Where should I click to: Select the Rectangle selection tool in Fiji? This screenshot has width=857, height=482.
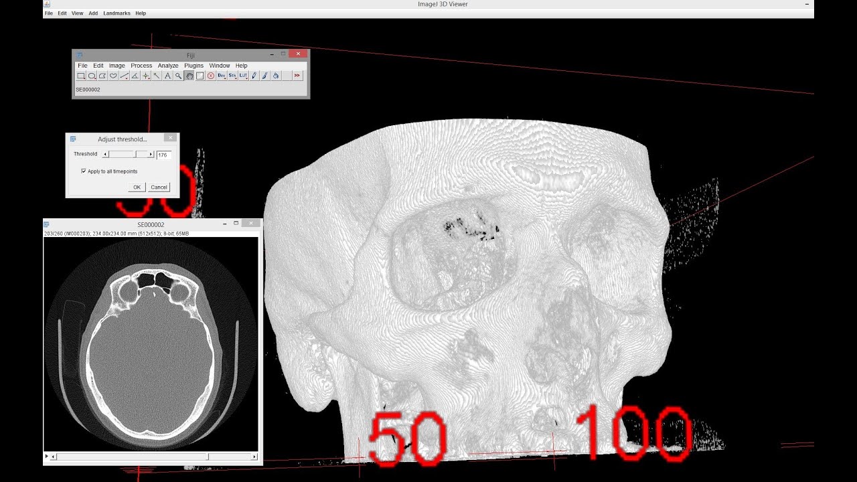point(81,76)
